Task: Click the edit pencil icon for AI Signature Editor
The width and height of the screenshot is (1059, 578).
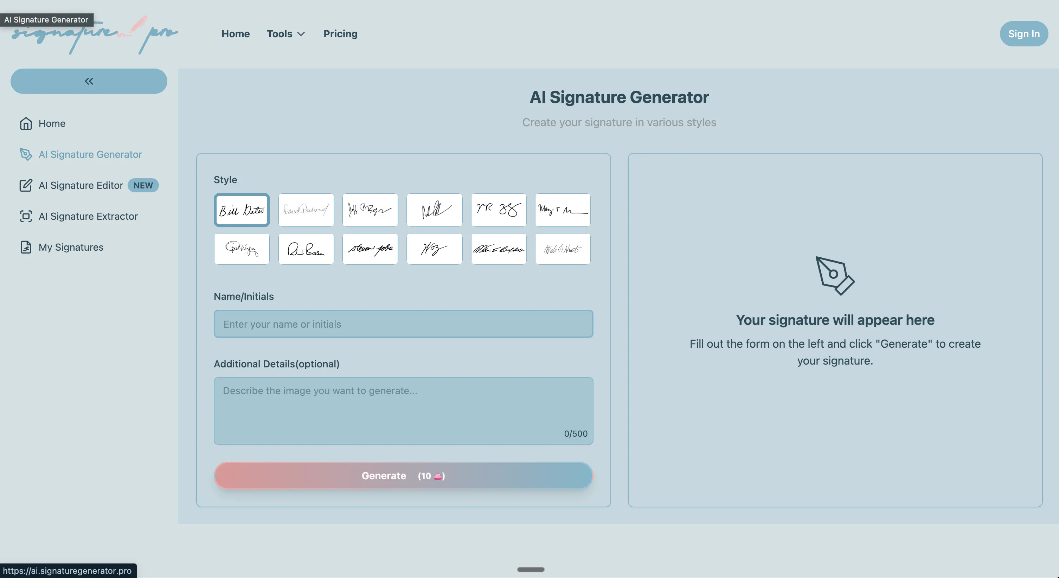Action: 26,185
